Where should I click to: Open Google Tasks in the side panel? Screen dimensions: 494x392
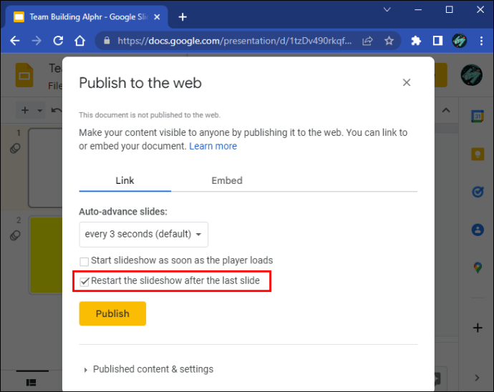tap(478, 192)
